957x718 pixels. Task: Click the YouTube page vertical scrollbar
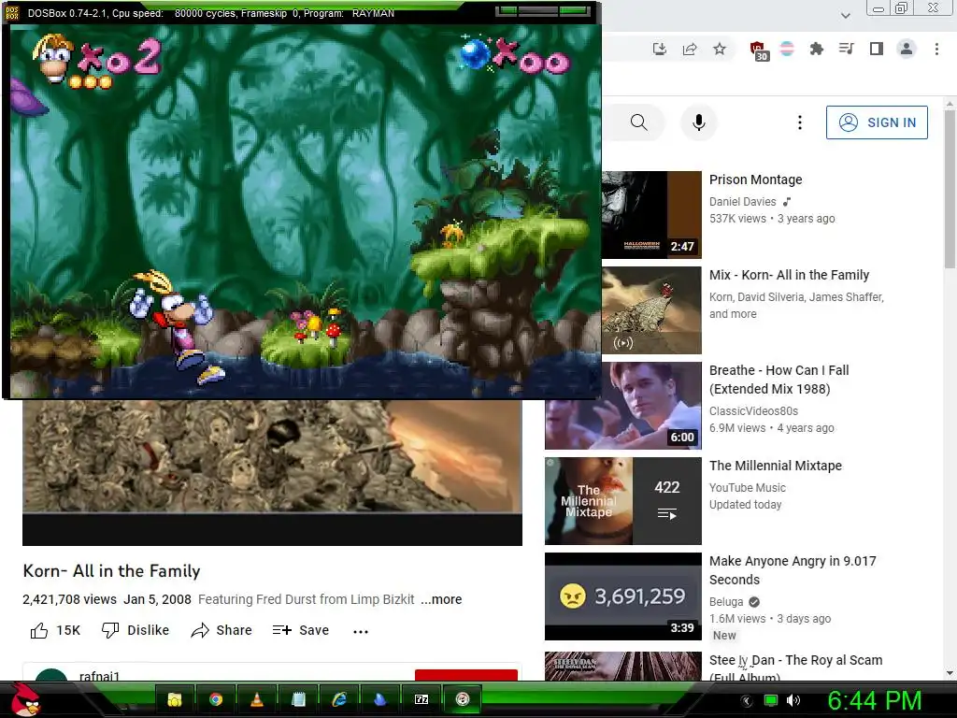tap(950, 189)
